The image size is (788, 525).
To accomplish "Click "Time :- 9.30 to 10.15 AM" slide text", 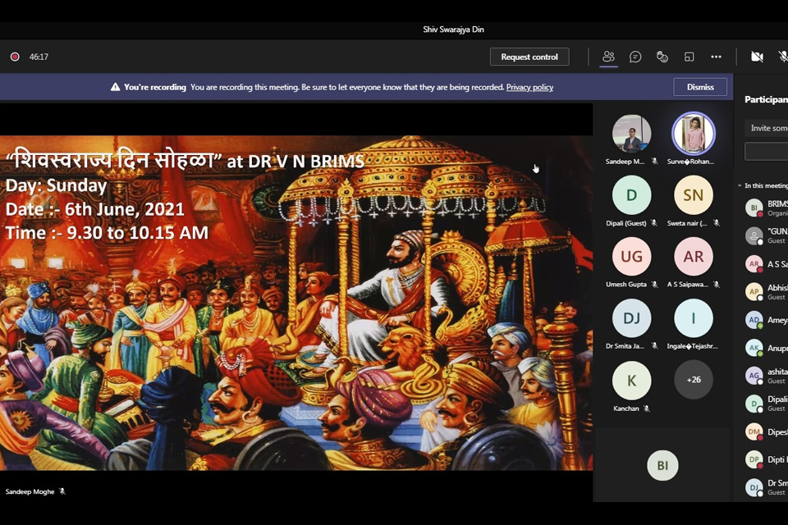I will coord(107,233).
